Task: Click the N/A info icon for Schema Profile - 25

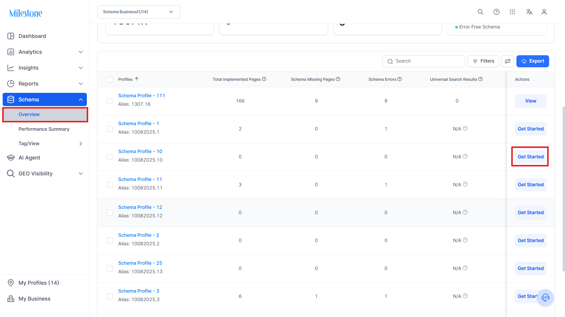Action: 465,268
